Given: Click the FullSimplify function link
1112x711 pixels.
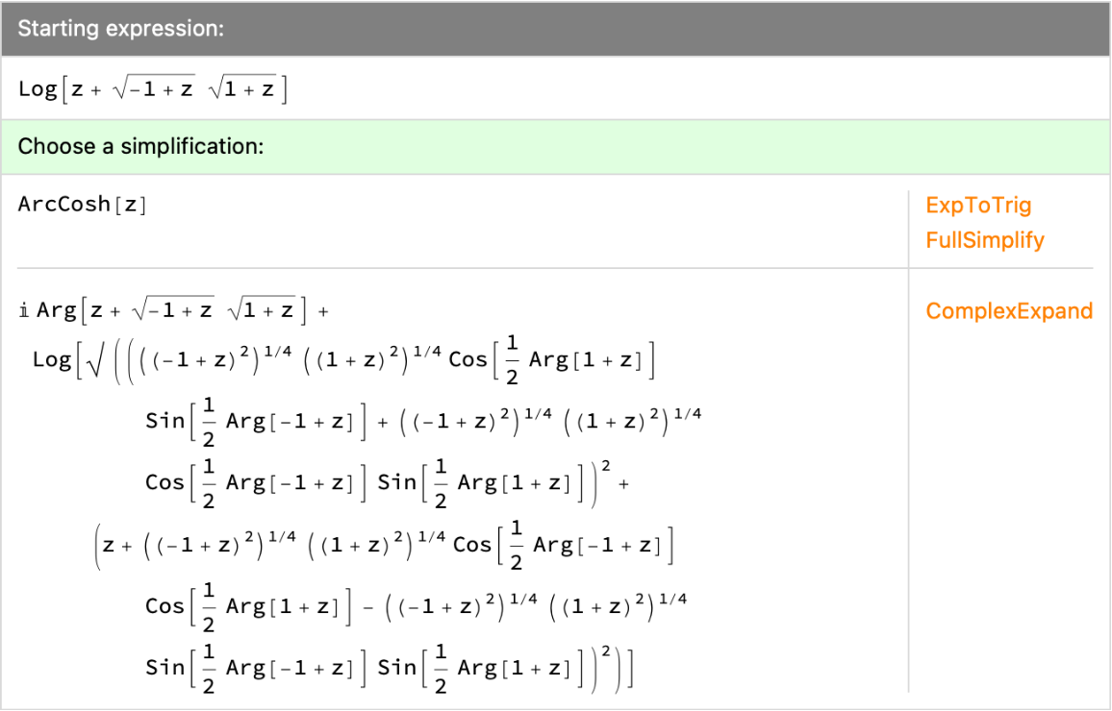Looking at the screenshot, I should click(984, 240).
